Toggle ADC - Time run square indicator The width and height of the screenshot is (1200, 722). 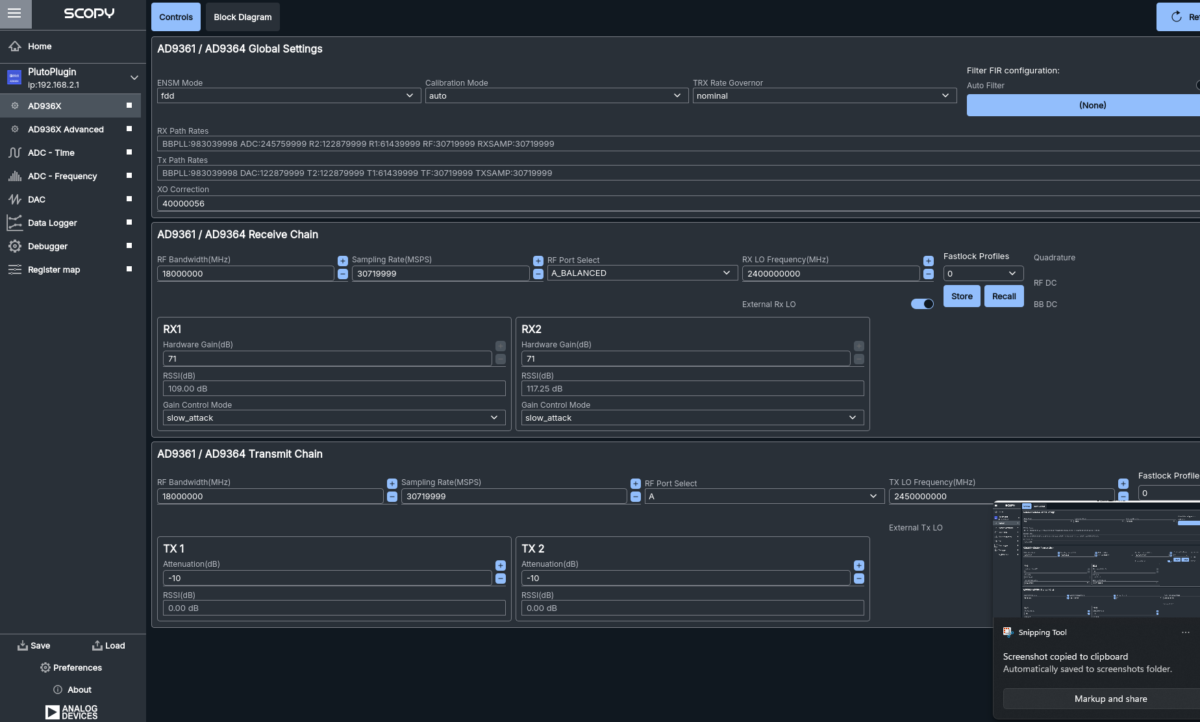tap(129, 152)
